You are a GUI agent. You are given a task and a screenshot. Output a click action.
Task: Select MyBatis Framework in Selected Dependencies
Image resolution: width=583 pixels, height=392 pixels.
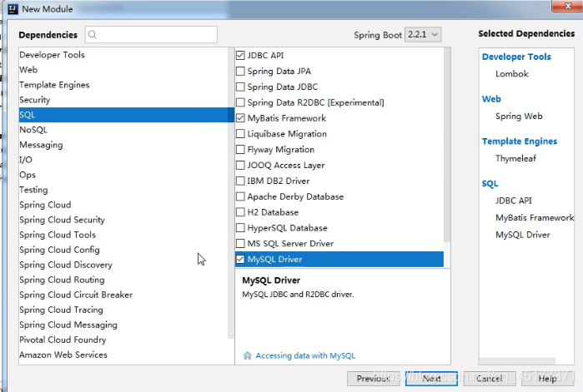click(535, 218)
